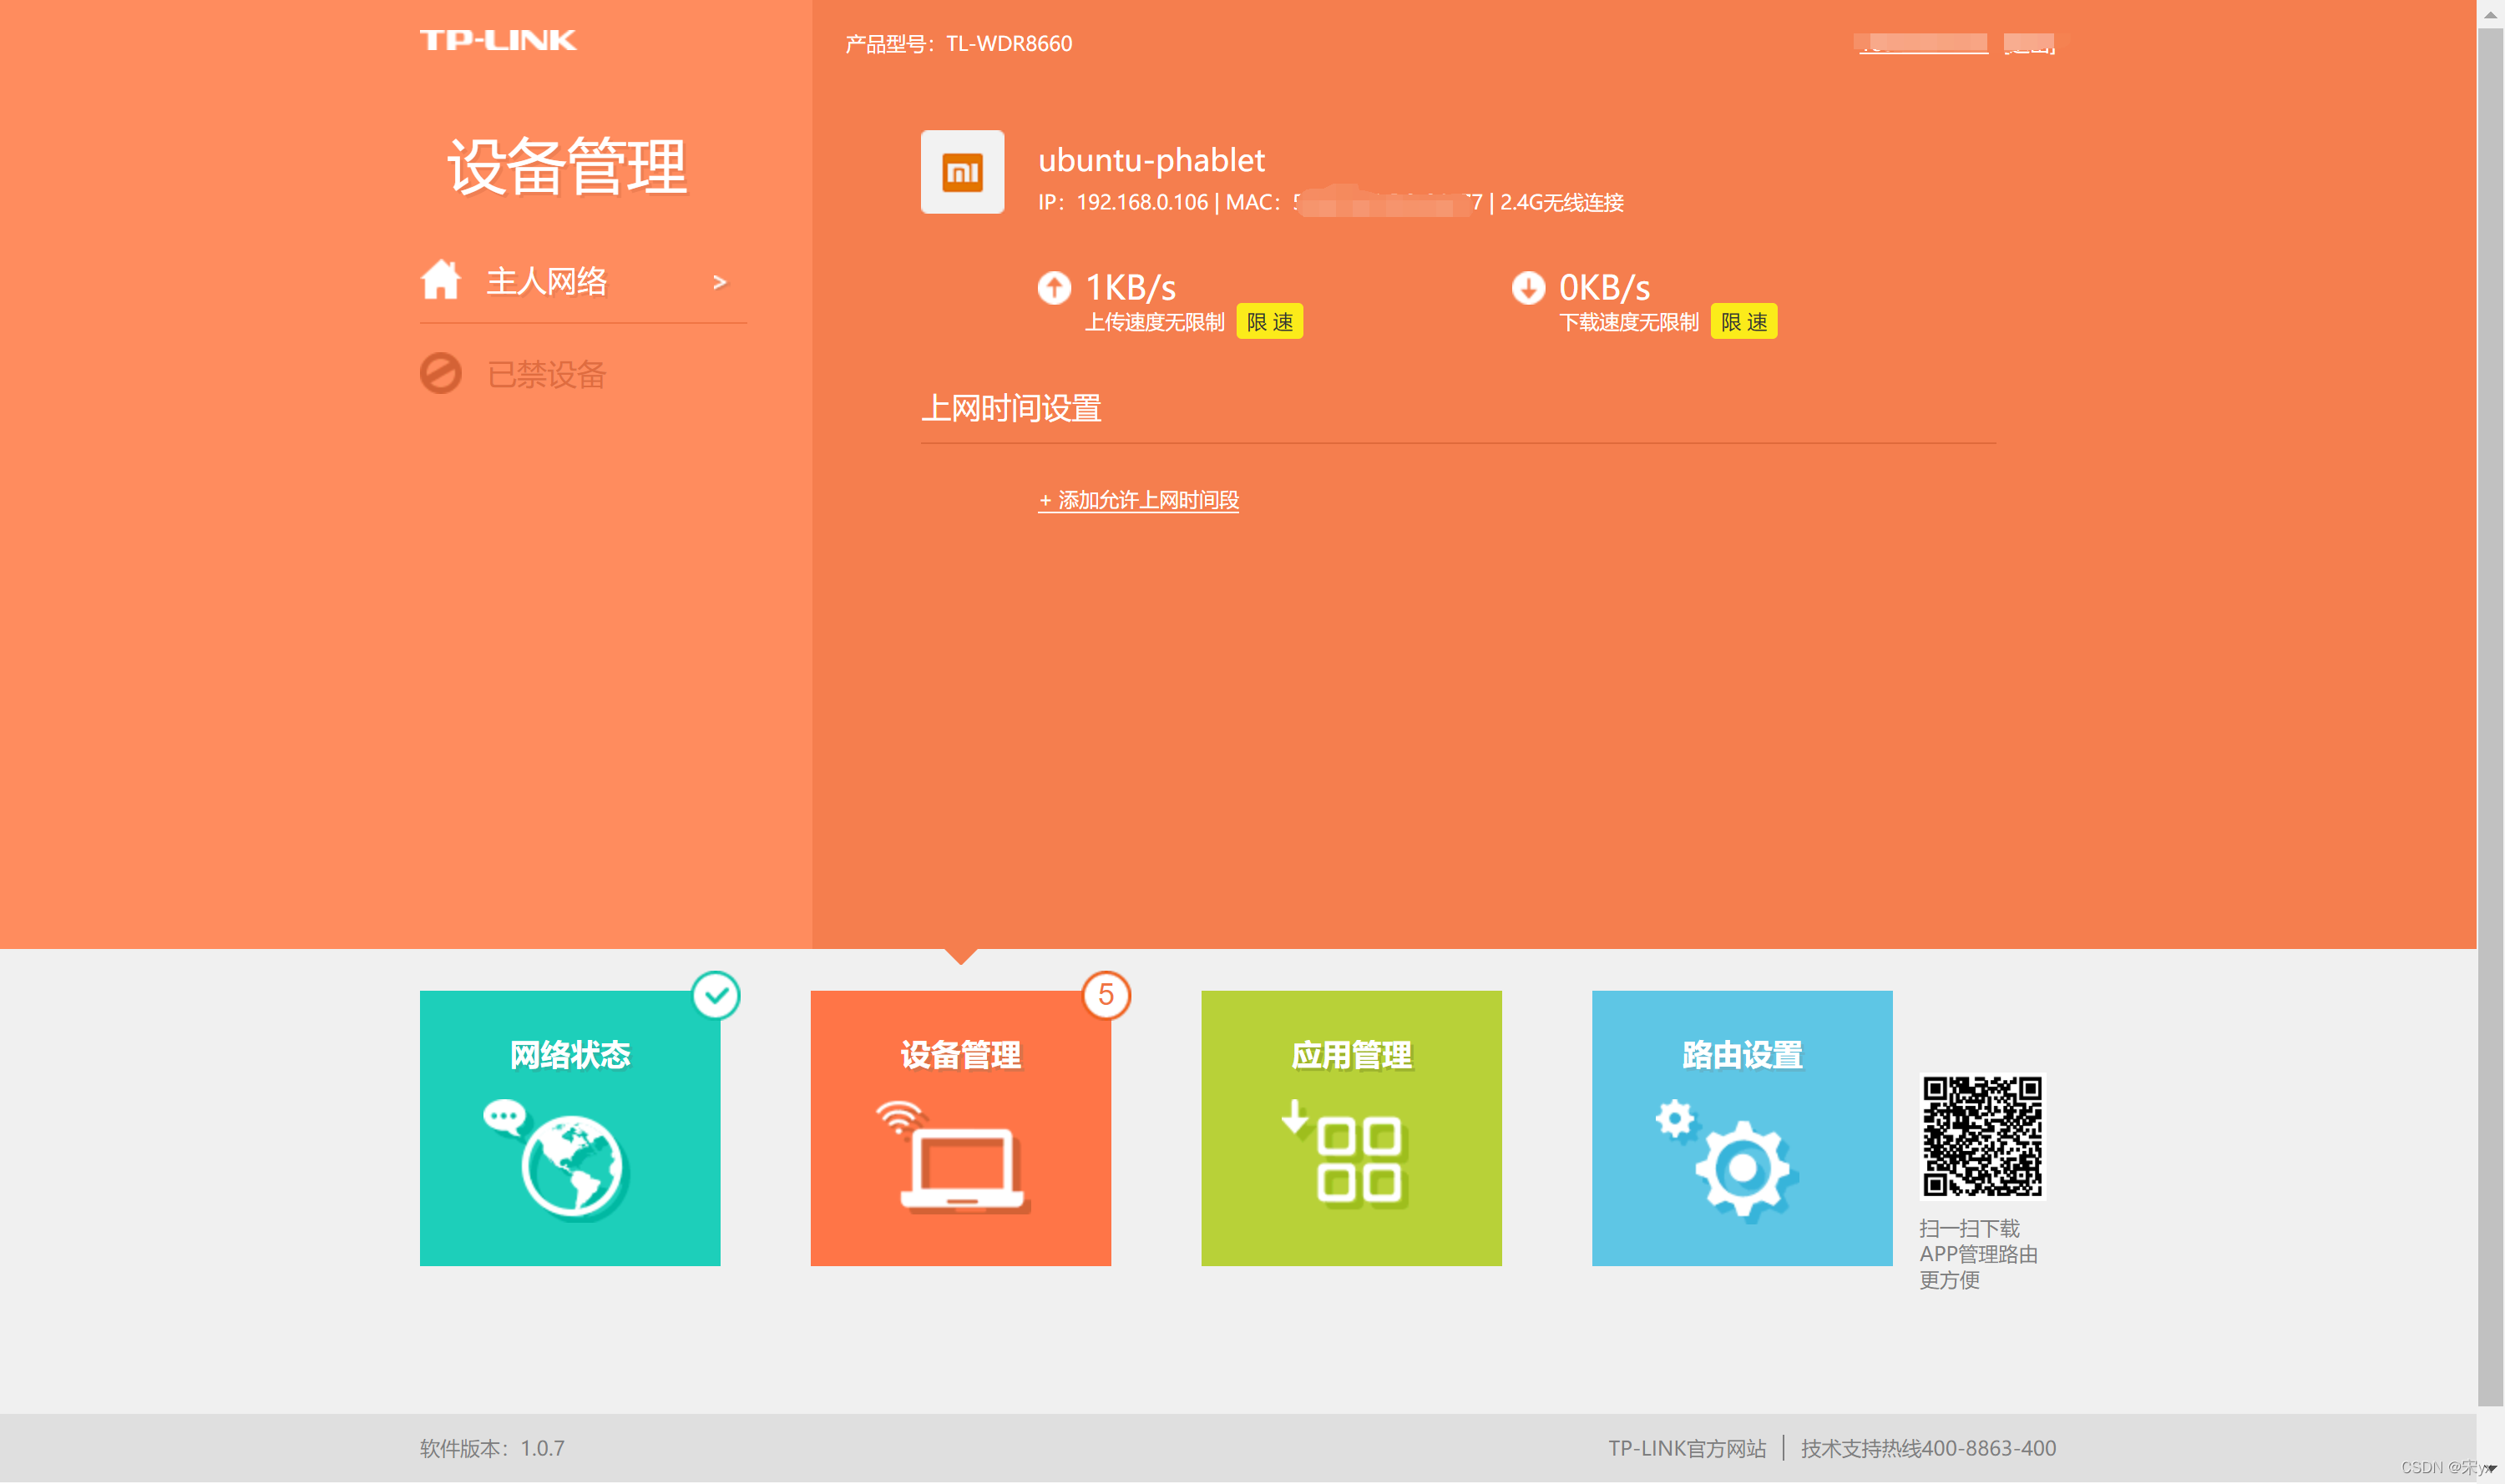Click the gears icon in 路由设置
This screenshot has height=1484, width=2505.
(1727, 1159)
